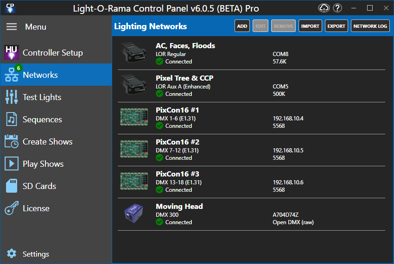394x264 pixels.
Task: Click the Settings gear icon
Action: [x=12, y=254]
